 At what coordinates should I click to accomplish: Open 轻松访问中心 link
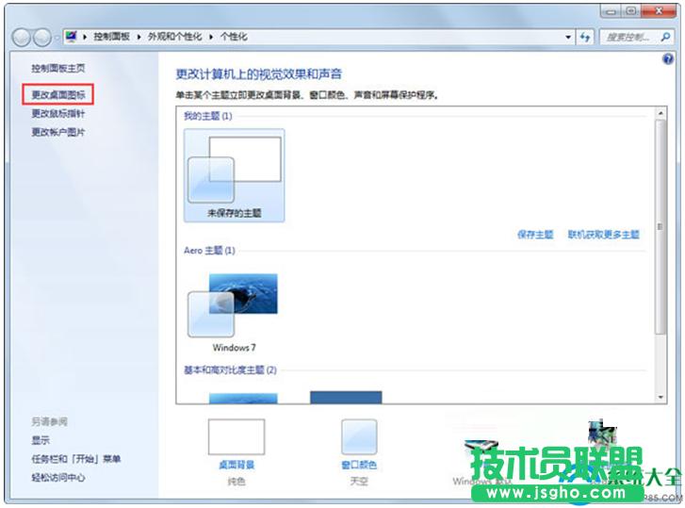[x=58, y=478]
